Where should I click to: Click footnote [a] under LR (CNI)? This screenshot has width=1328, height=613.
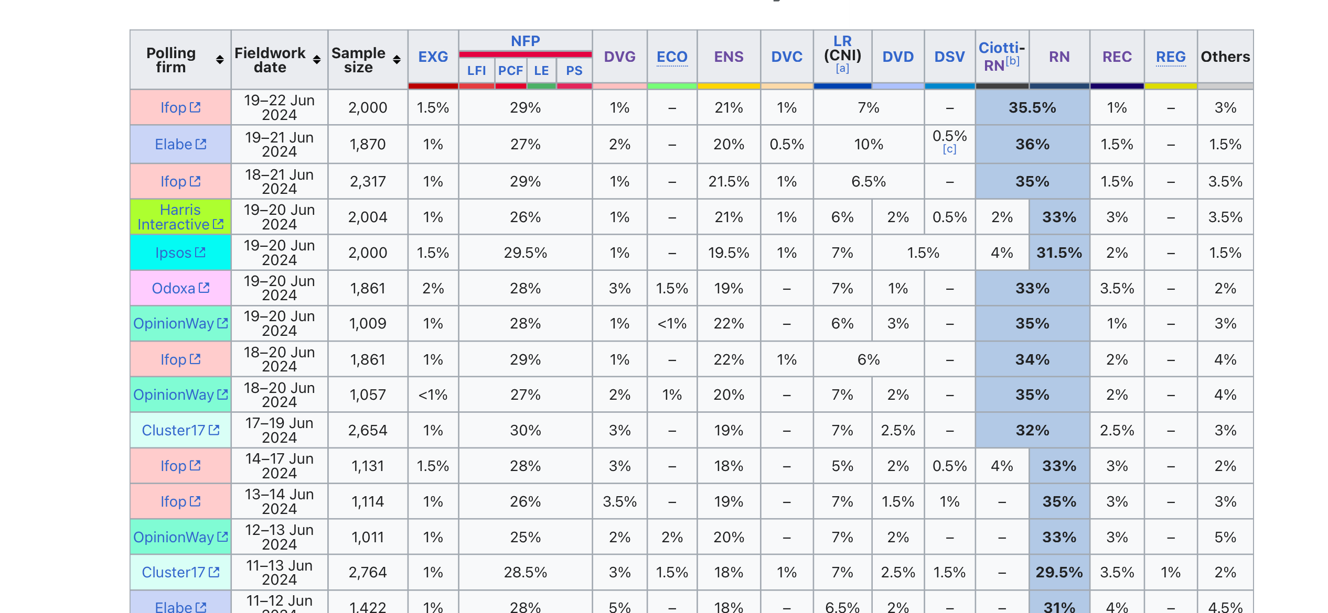point(842,68)
